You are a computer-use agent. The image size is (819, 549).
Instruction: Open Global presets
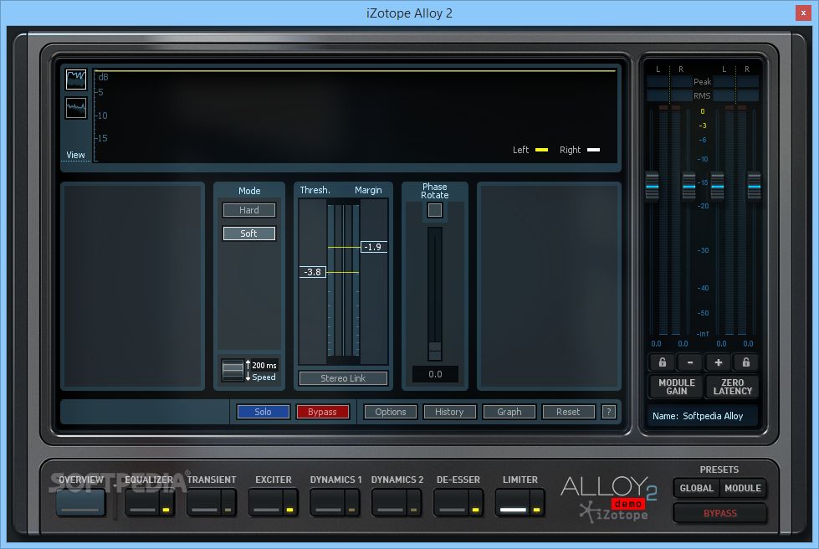(696, 488)
